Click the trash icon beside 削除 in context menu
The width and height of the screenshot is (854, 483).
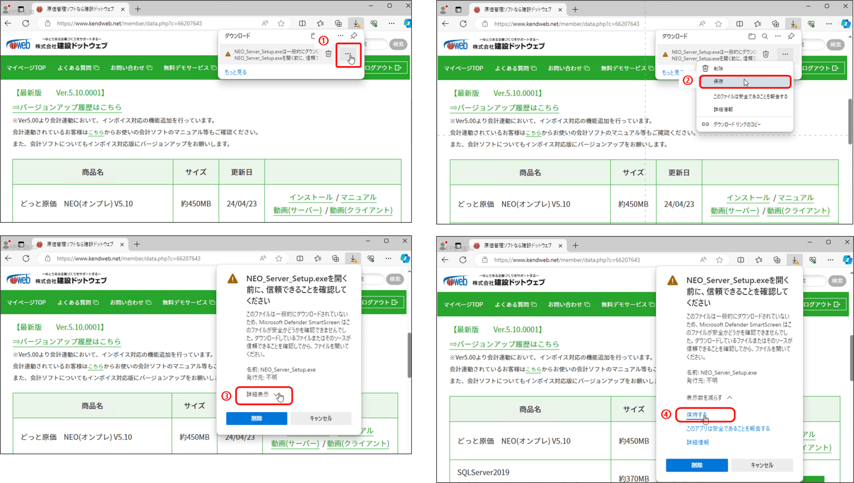[705, 68]
